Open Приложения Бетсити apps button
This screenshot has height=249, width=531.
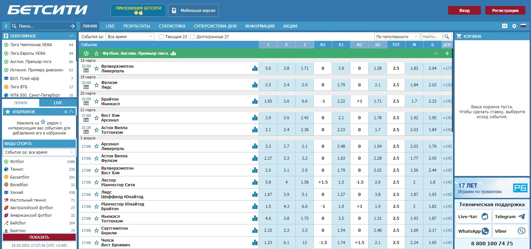138,10
